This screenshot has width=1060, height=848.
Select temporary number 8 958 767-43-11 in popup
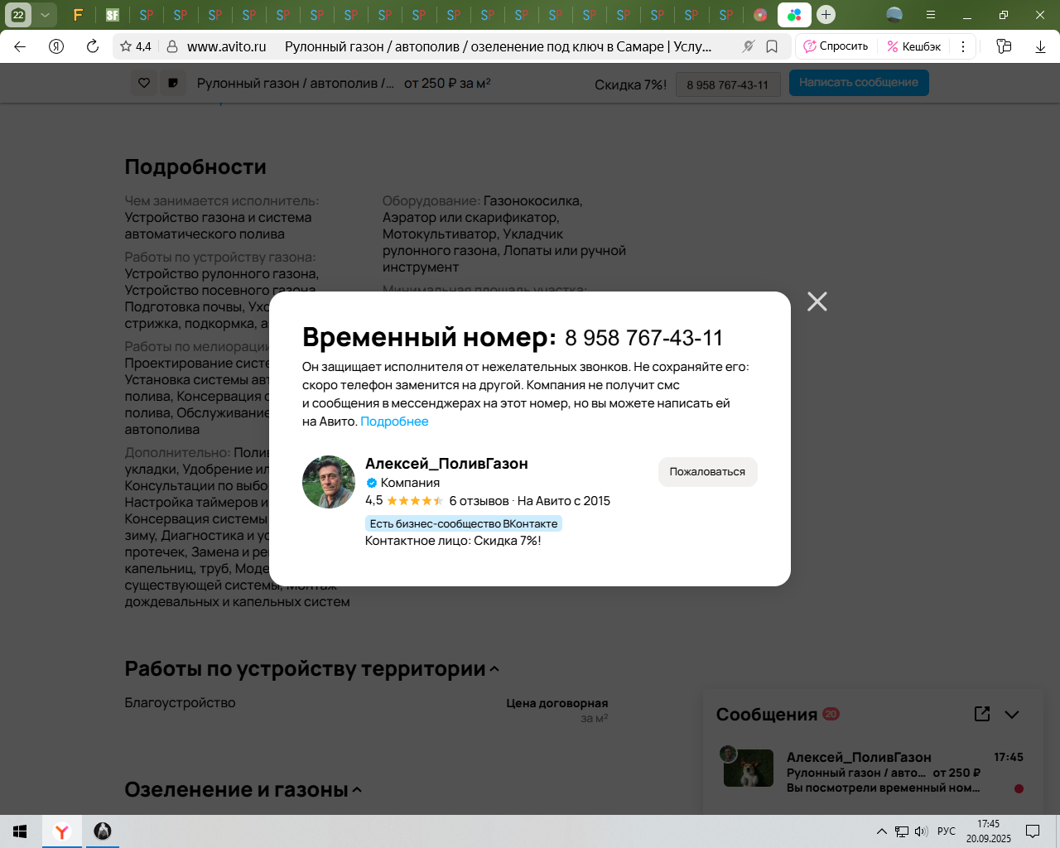pyautogui.click(x=643, y=338)
